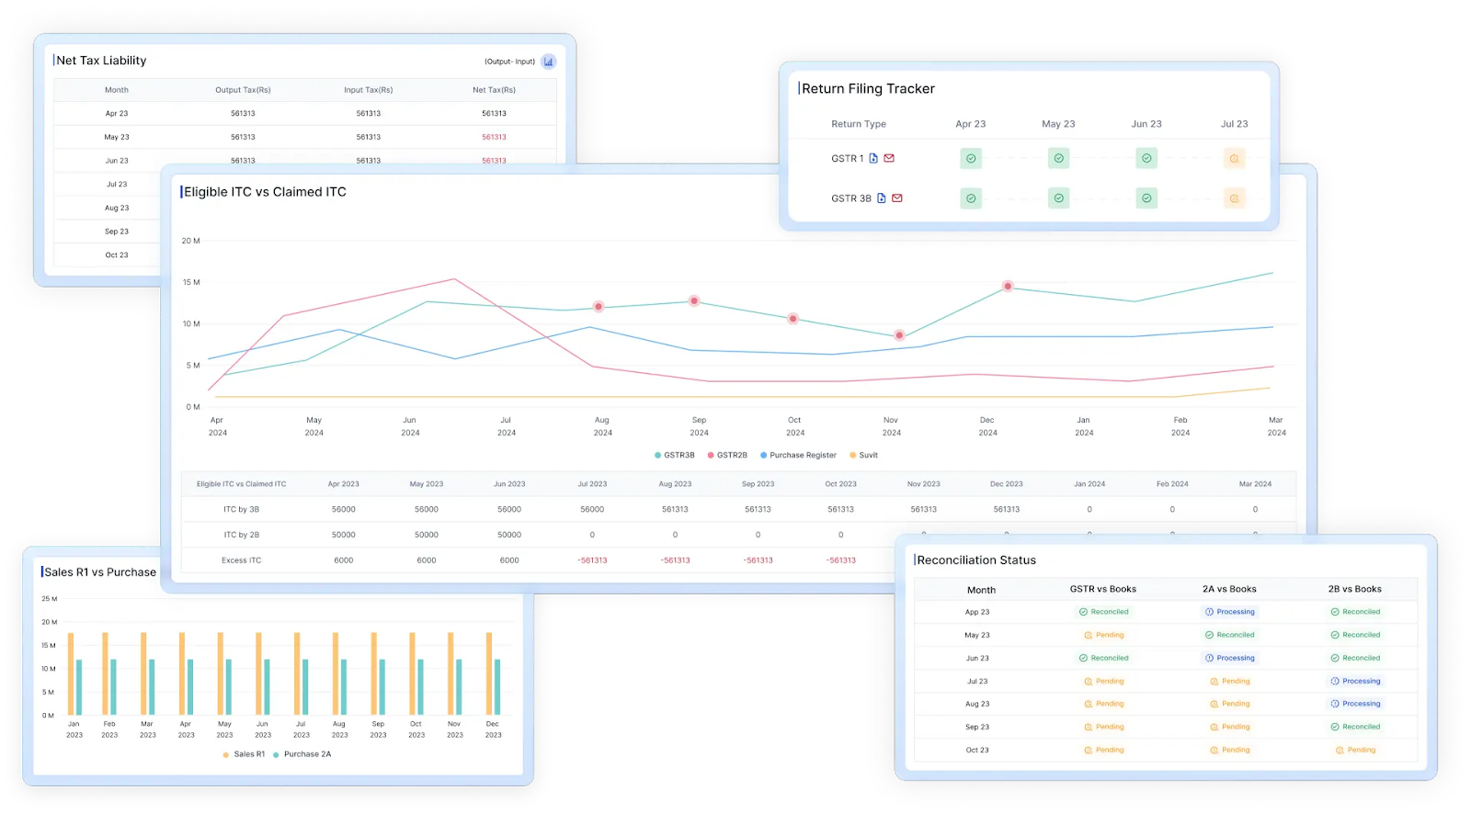The width and height of the screenshot is (1471, 814).
Task: Click GSTR 1 filed check for May 23
Action: click(x=1059, y=158)
